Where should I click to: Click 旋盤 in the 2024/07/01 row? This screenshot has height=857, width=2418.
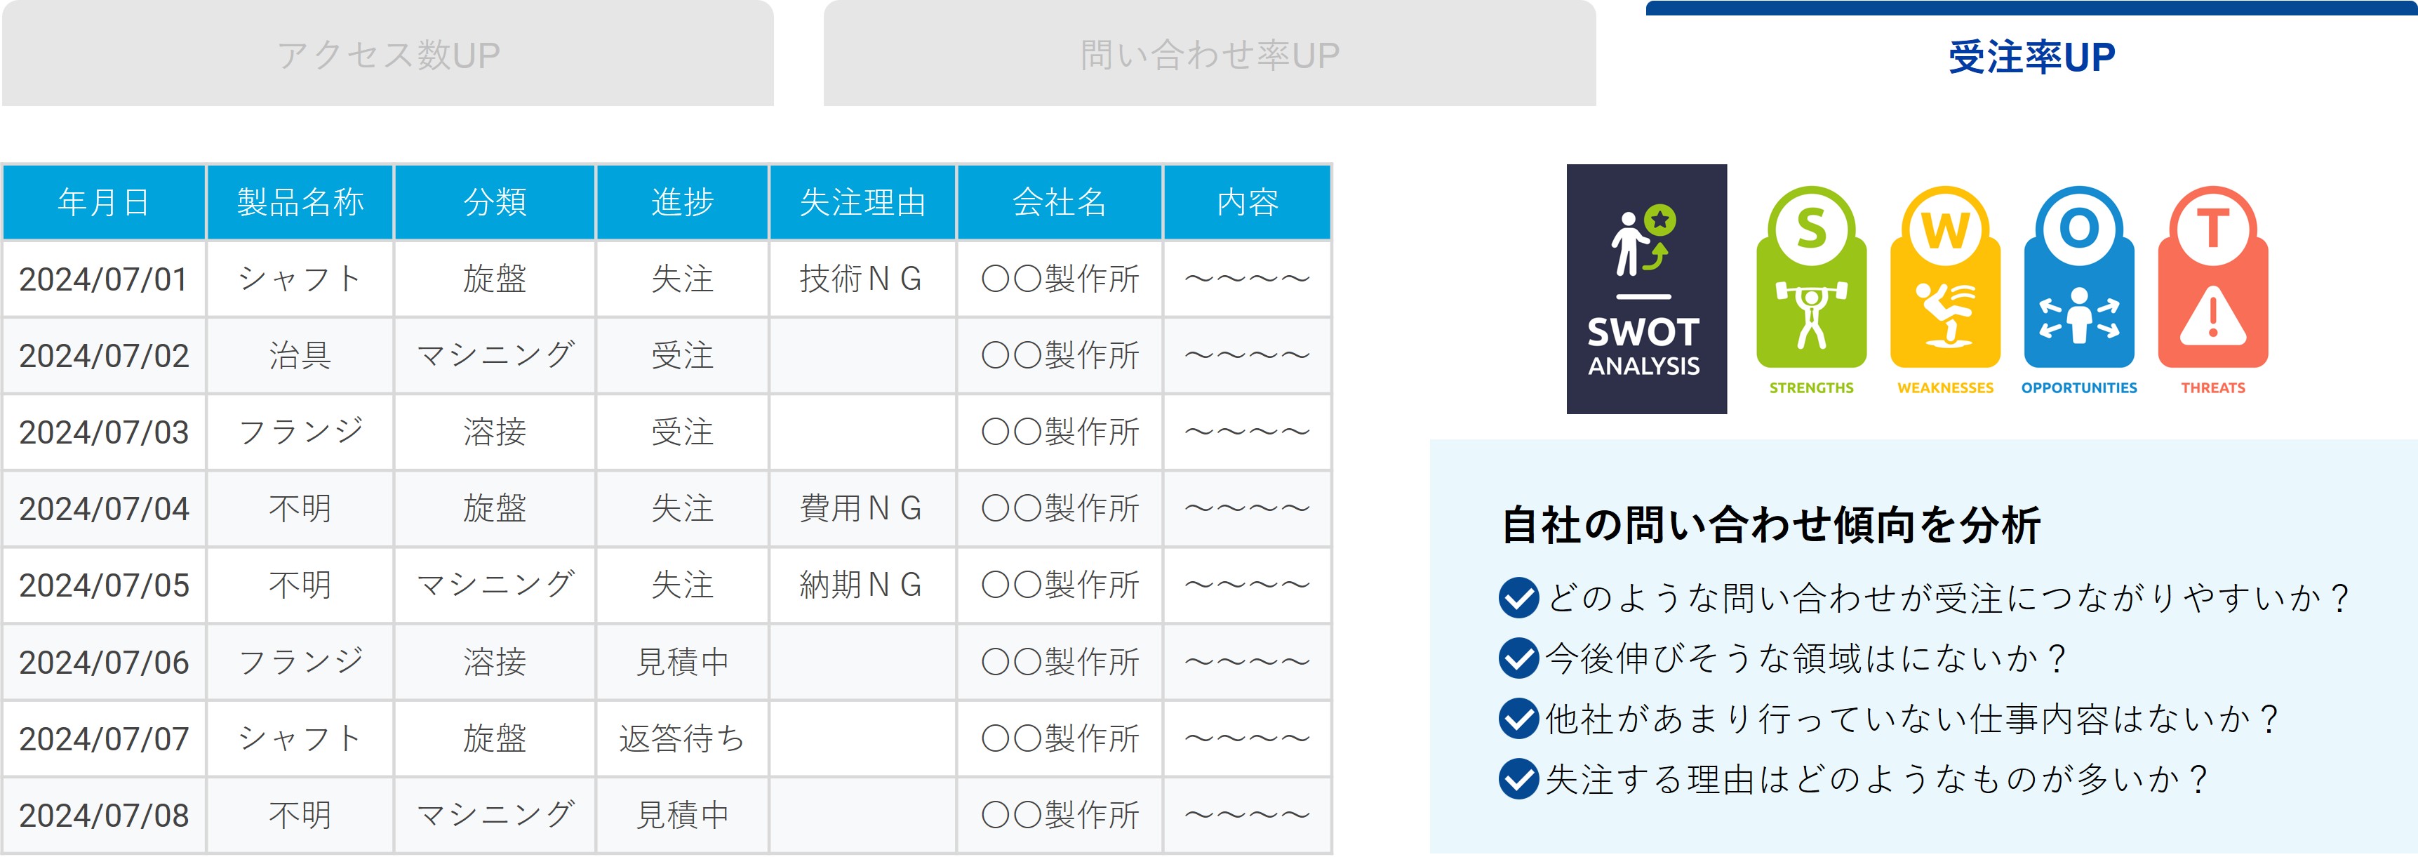point(495,279)
